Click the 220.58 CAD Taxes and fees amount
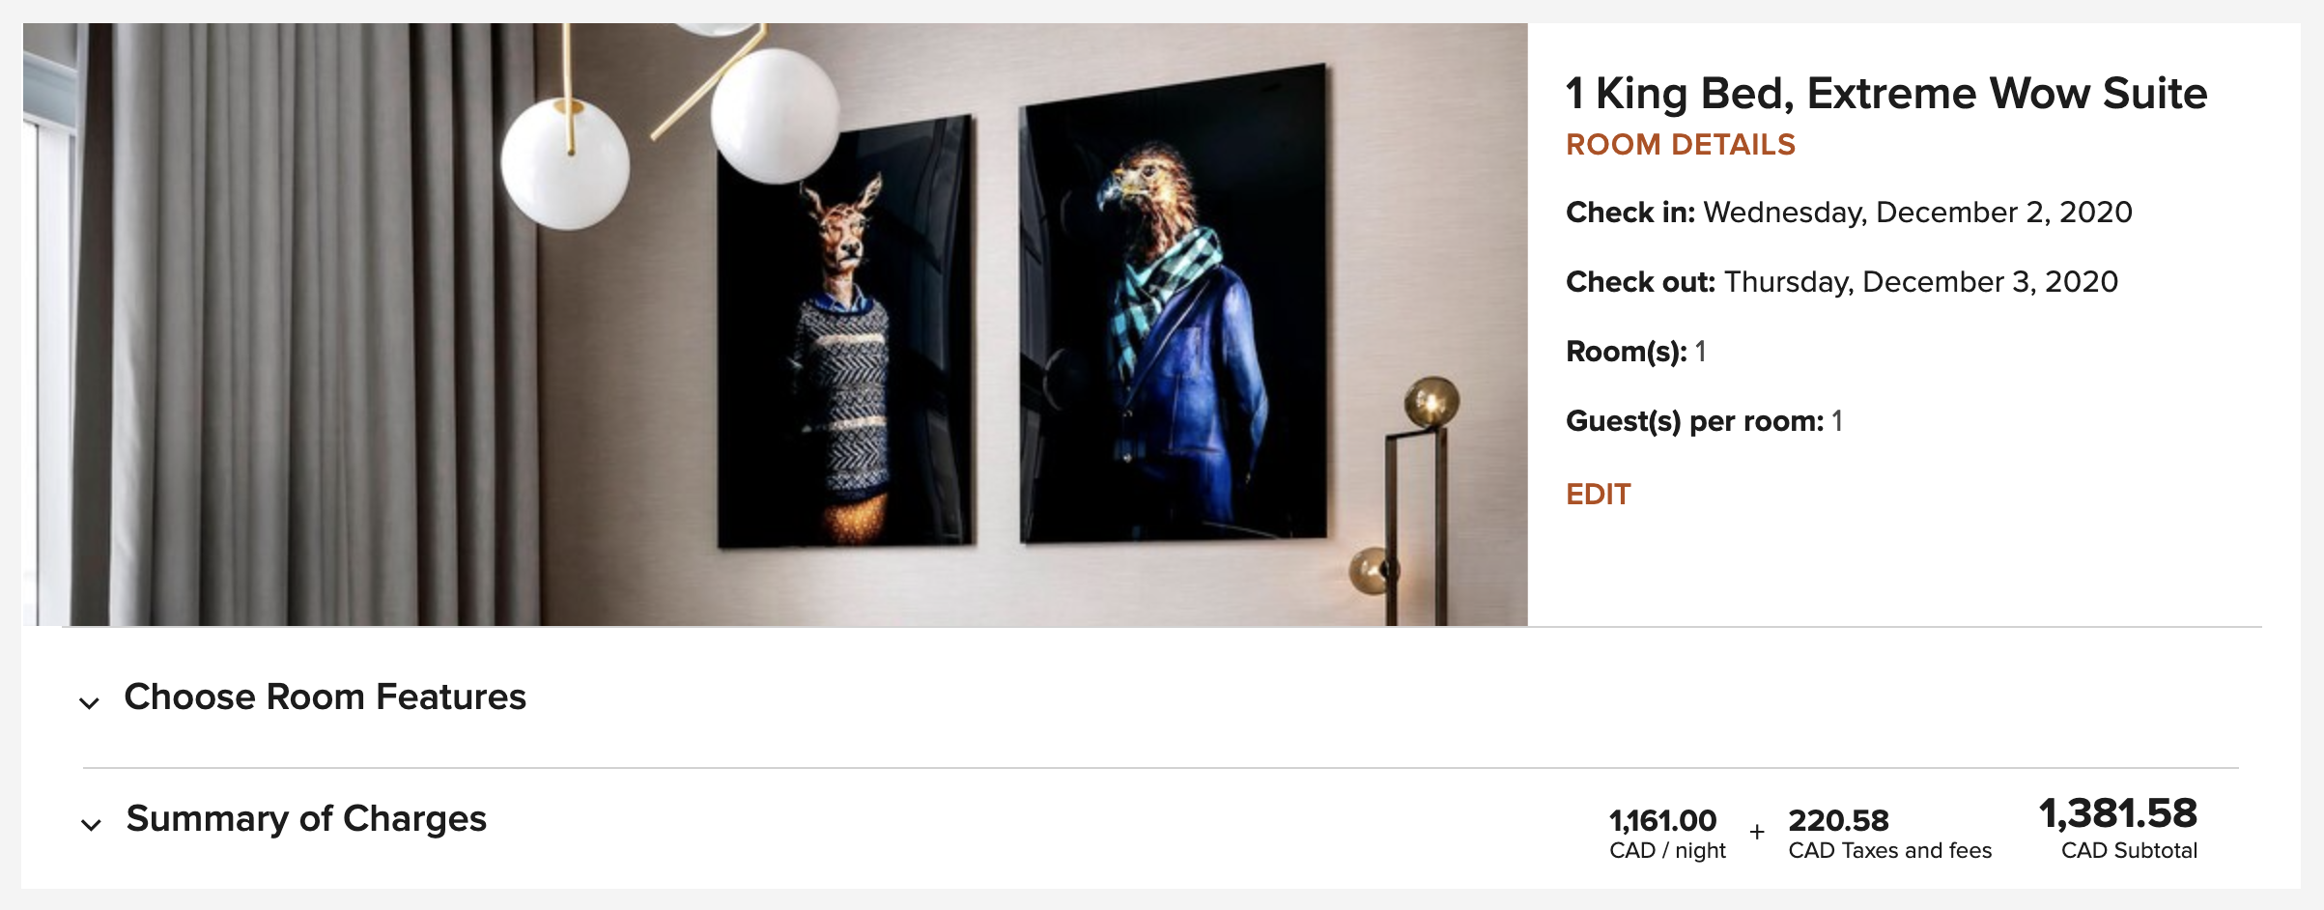Viewport: 2324px width, 910px height. click(x=1889, y=834)
